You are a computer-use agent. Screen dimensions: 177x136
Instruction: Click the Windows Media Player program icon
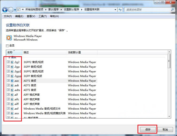[9, 38]
